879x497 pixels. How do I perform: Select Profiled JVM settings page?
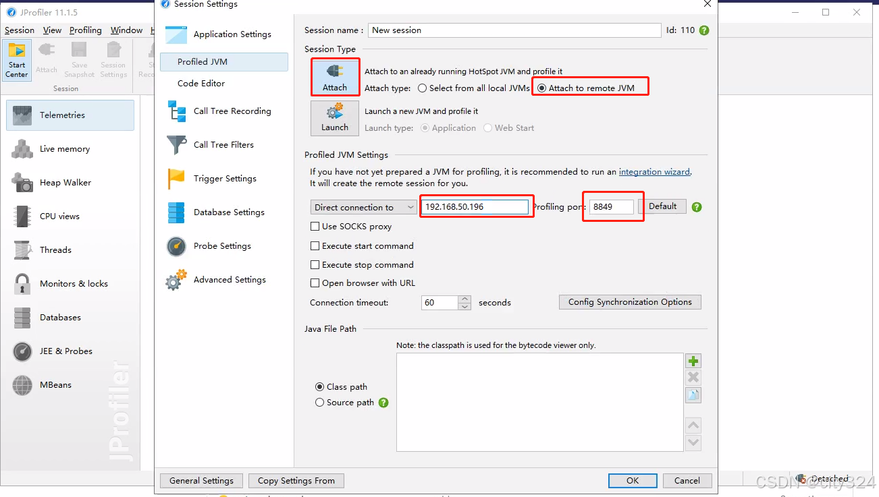coord(224,62)
